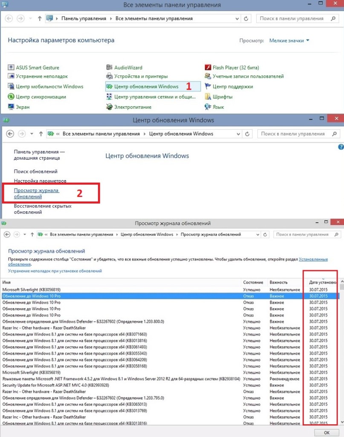Select update row KB3058168
The width and height of the screenshot is (344, 437).
[171, 366]
